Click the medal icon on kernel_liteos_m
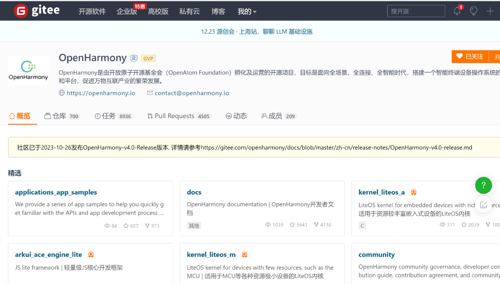This screenshot has height=284, width=500. (x=244, y=254)
